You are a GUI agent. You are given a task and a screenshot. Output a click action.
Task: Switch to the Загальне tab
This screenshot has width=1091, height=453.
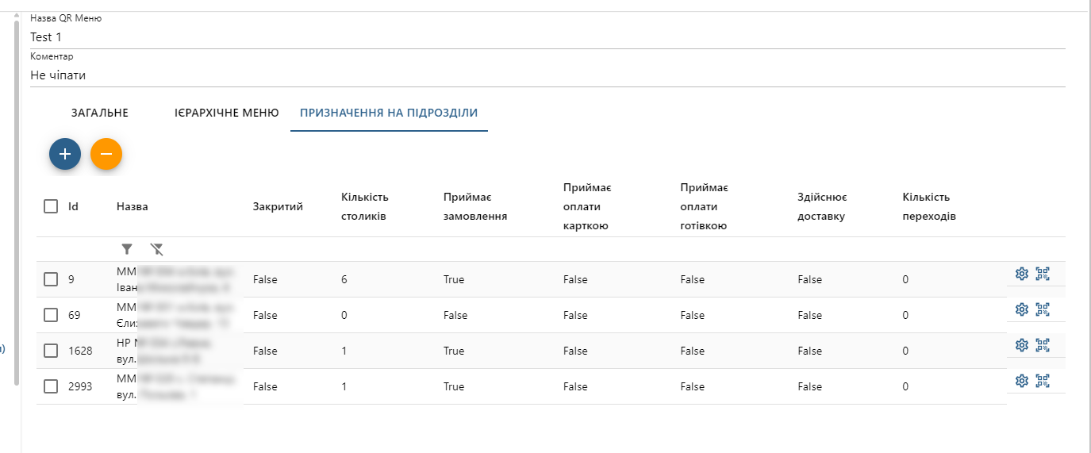click(100, 113)
